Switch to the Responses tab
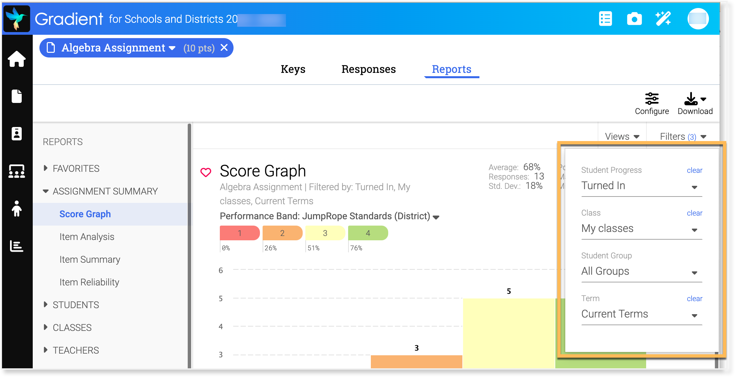Screen dimensions: 735x377 coord(369,69)
